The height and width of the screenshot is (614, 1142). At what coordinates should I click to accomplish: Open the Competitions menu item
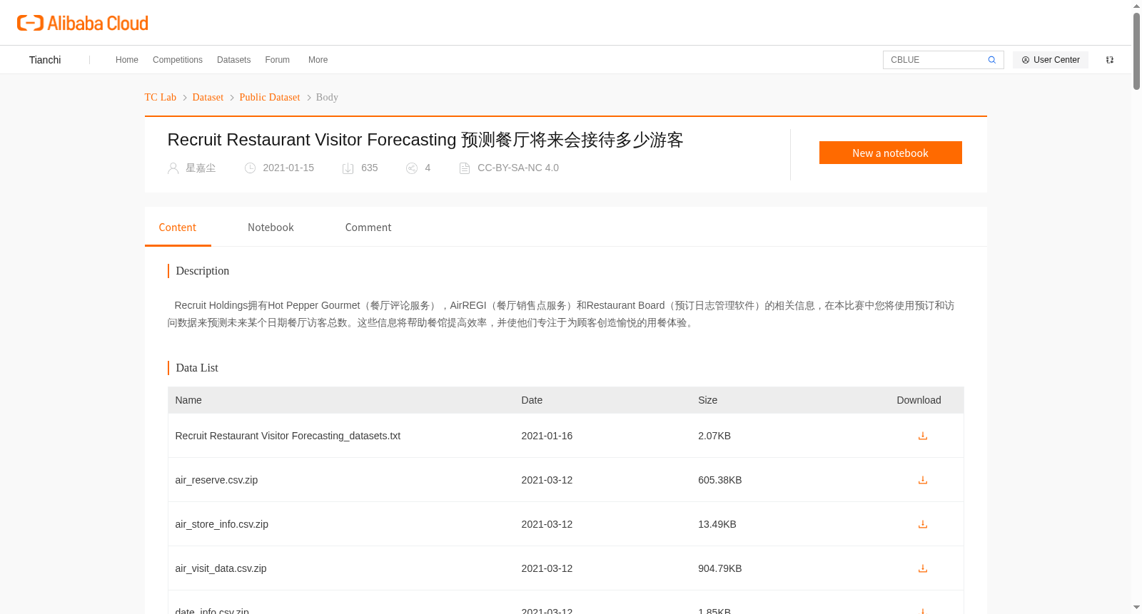pos(178,60)
